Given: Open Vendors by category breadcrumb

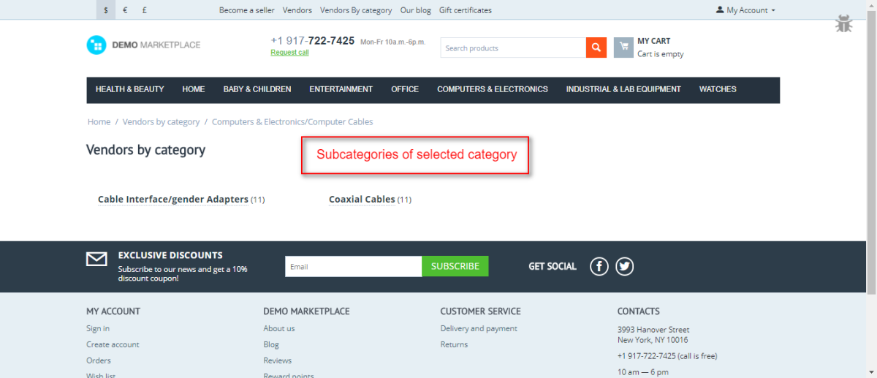Looking at the screenshot, I should click(x=161, y=122).
